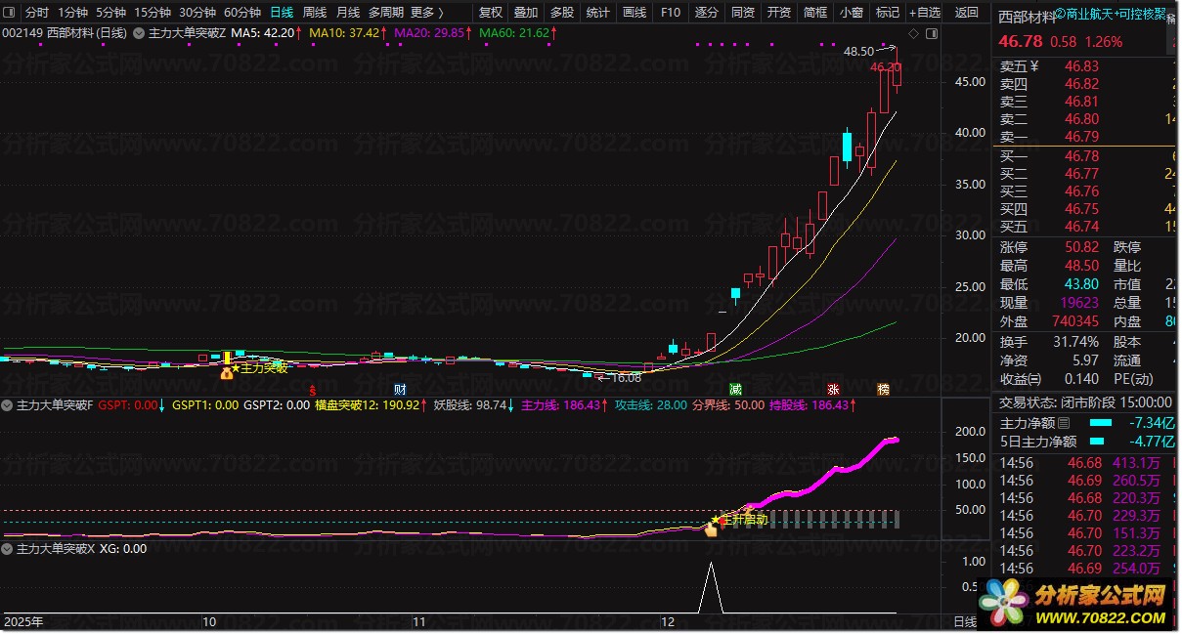Click the 14:56 trade row showing 413.1万
1182x634 pixels.
click(1085, 462)
